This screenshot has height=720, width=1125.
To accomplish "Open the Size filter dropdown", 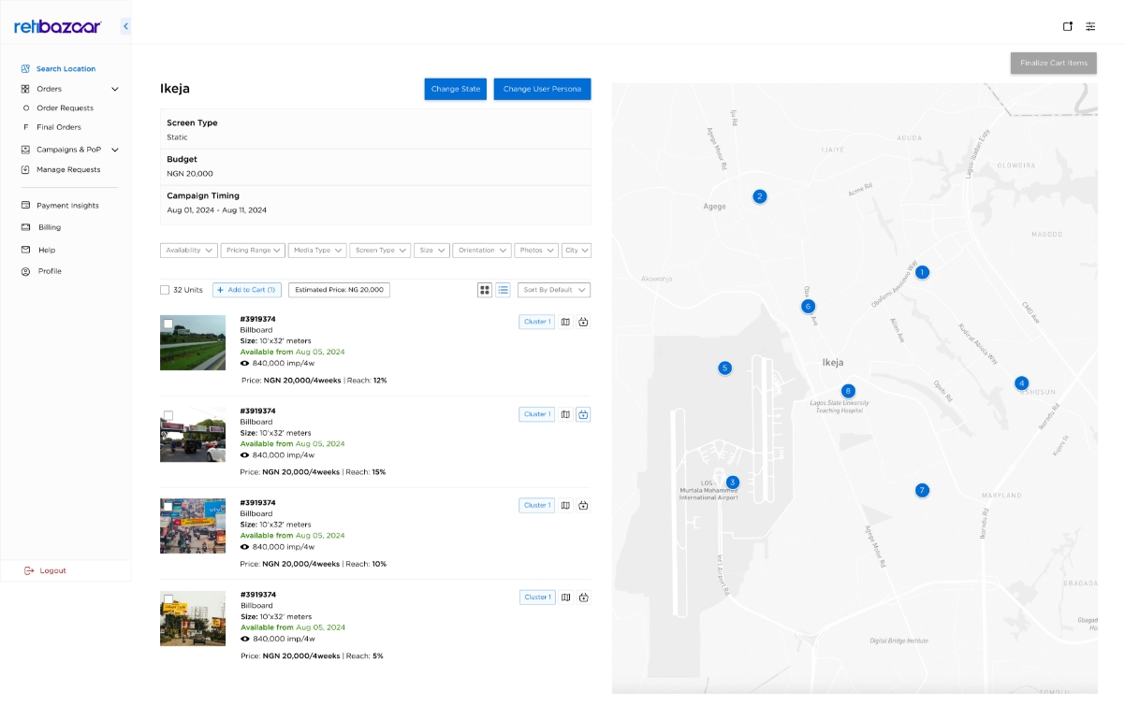I will tap(432, 251).
